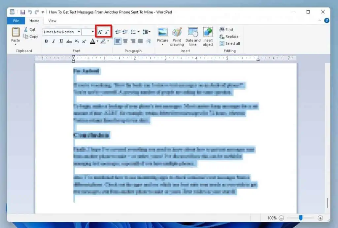
Task: Click the Grow font button
Action: 100,32
